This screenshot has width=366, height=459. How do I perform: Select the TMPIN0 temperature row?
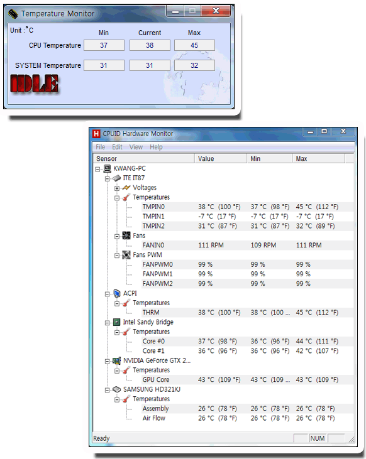(x=223, y=207)
